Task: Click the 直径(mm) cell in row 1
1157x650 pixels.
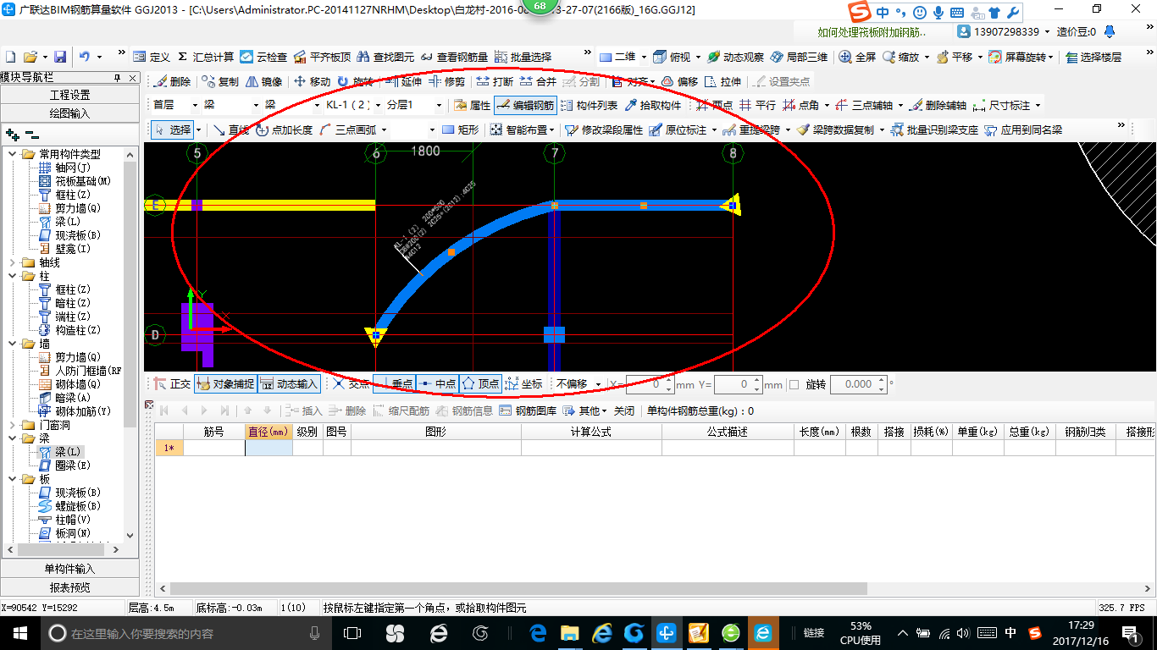Action: coord(268,448)
